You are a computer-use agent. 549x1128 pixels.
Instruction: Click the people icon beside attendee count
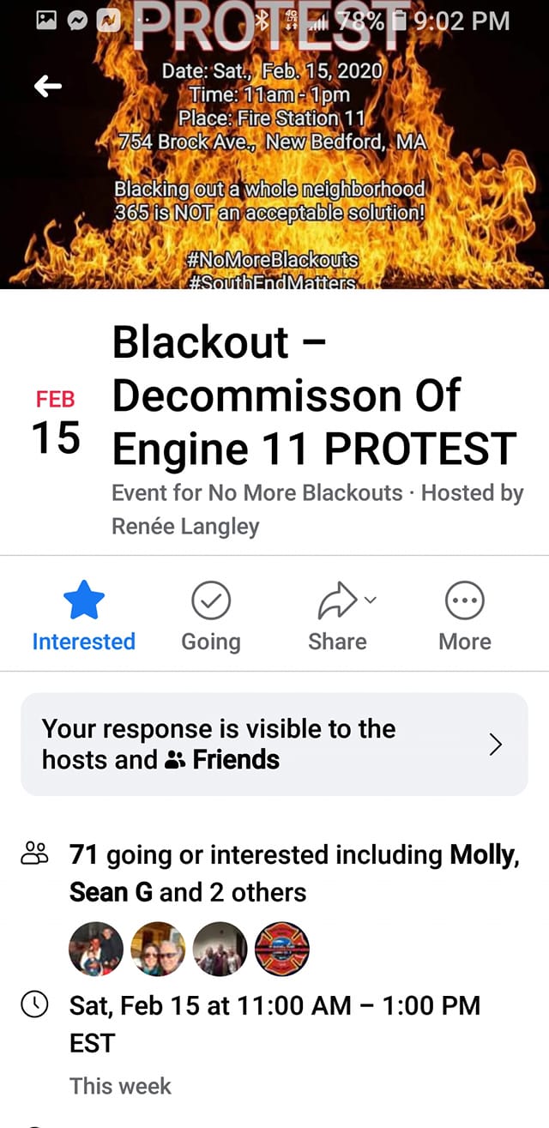click(x=35, y=854)
